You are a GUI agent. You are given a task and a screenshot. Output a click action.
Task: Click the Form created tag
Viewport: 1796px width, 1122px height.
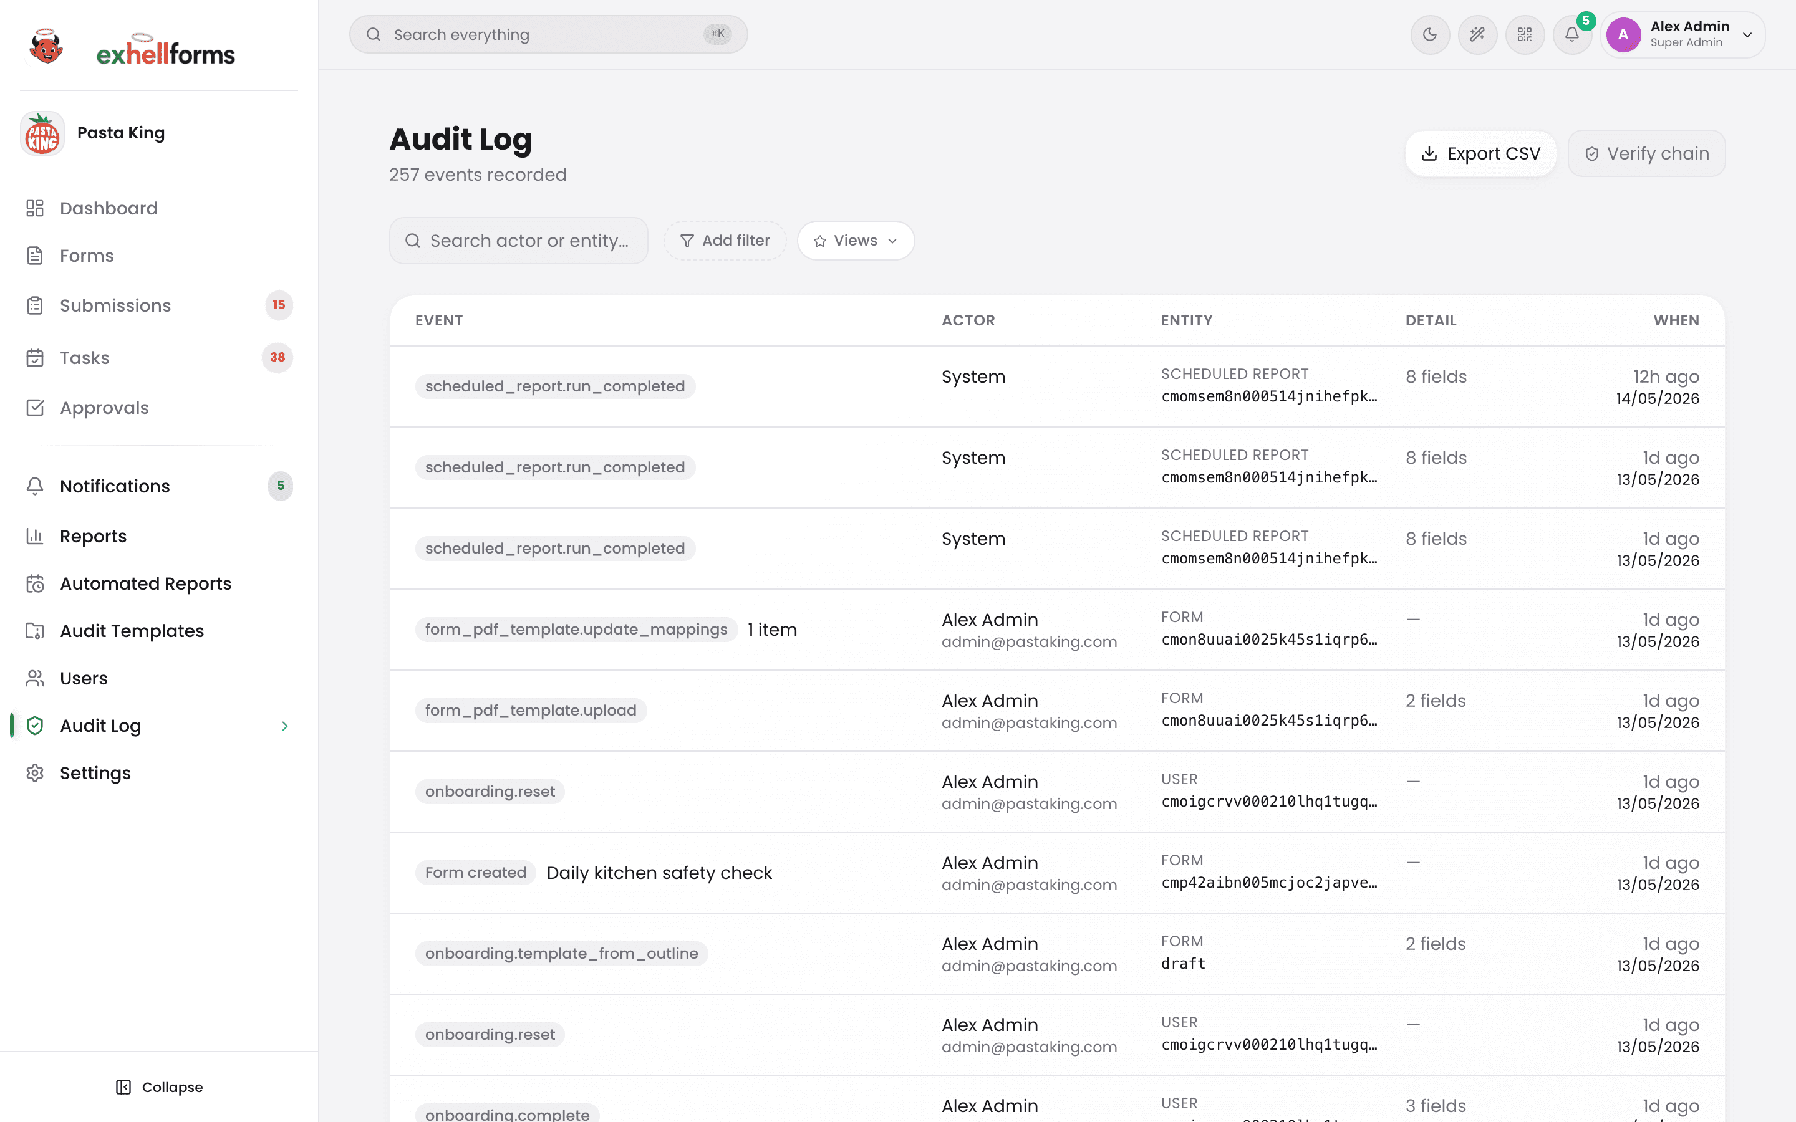click(x=475, y=873)
